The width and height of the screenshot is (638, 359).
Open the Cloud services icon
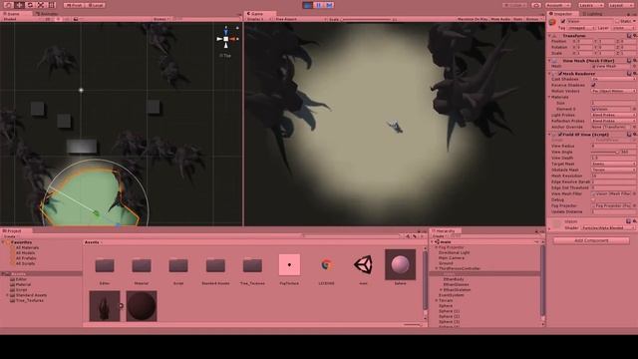pos(536,5)
